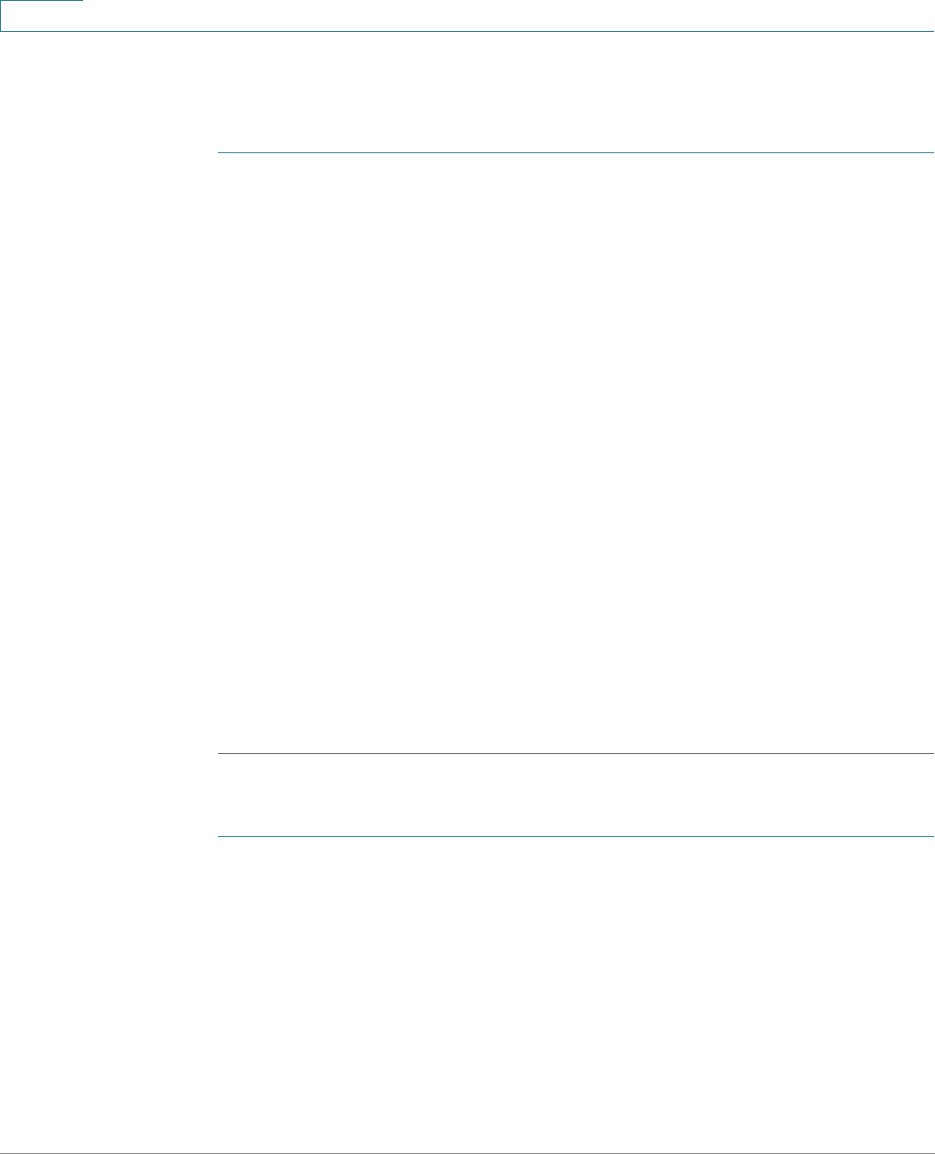Click the teal rule above the large blank section

[575, 152]
